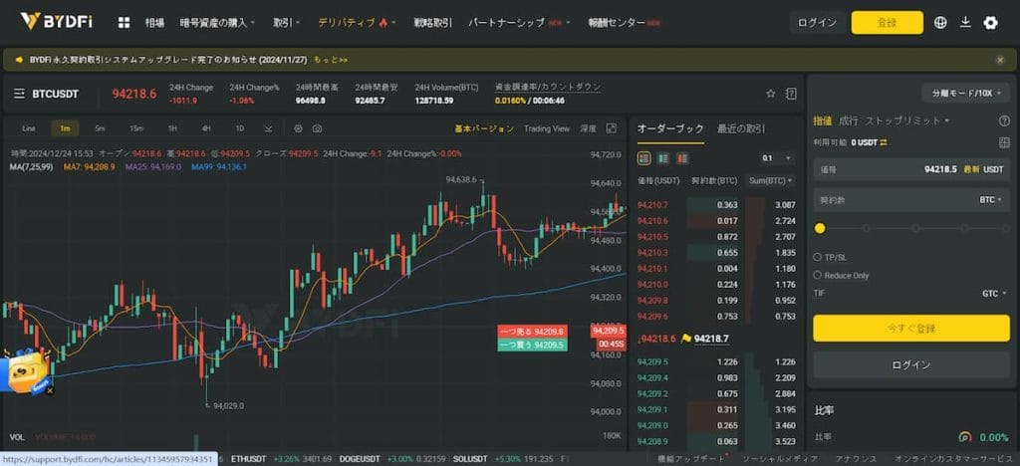The image size is (1020, 466).
Task: Open the もっと>> link in the banner
Action: pyautogui.click(x=331, y=60)
